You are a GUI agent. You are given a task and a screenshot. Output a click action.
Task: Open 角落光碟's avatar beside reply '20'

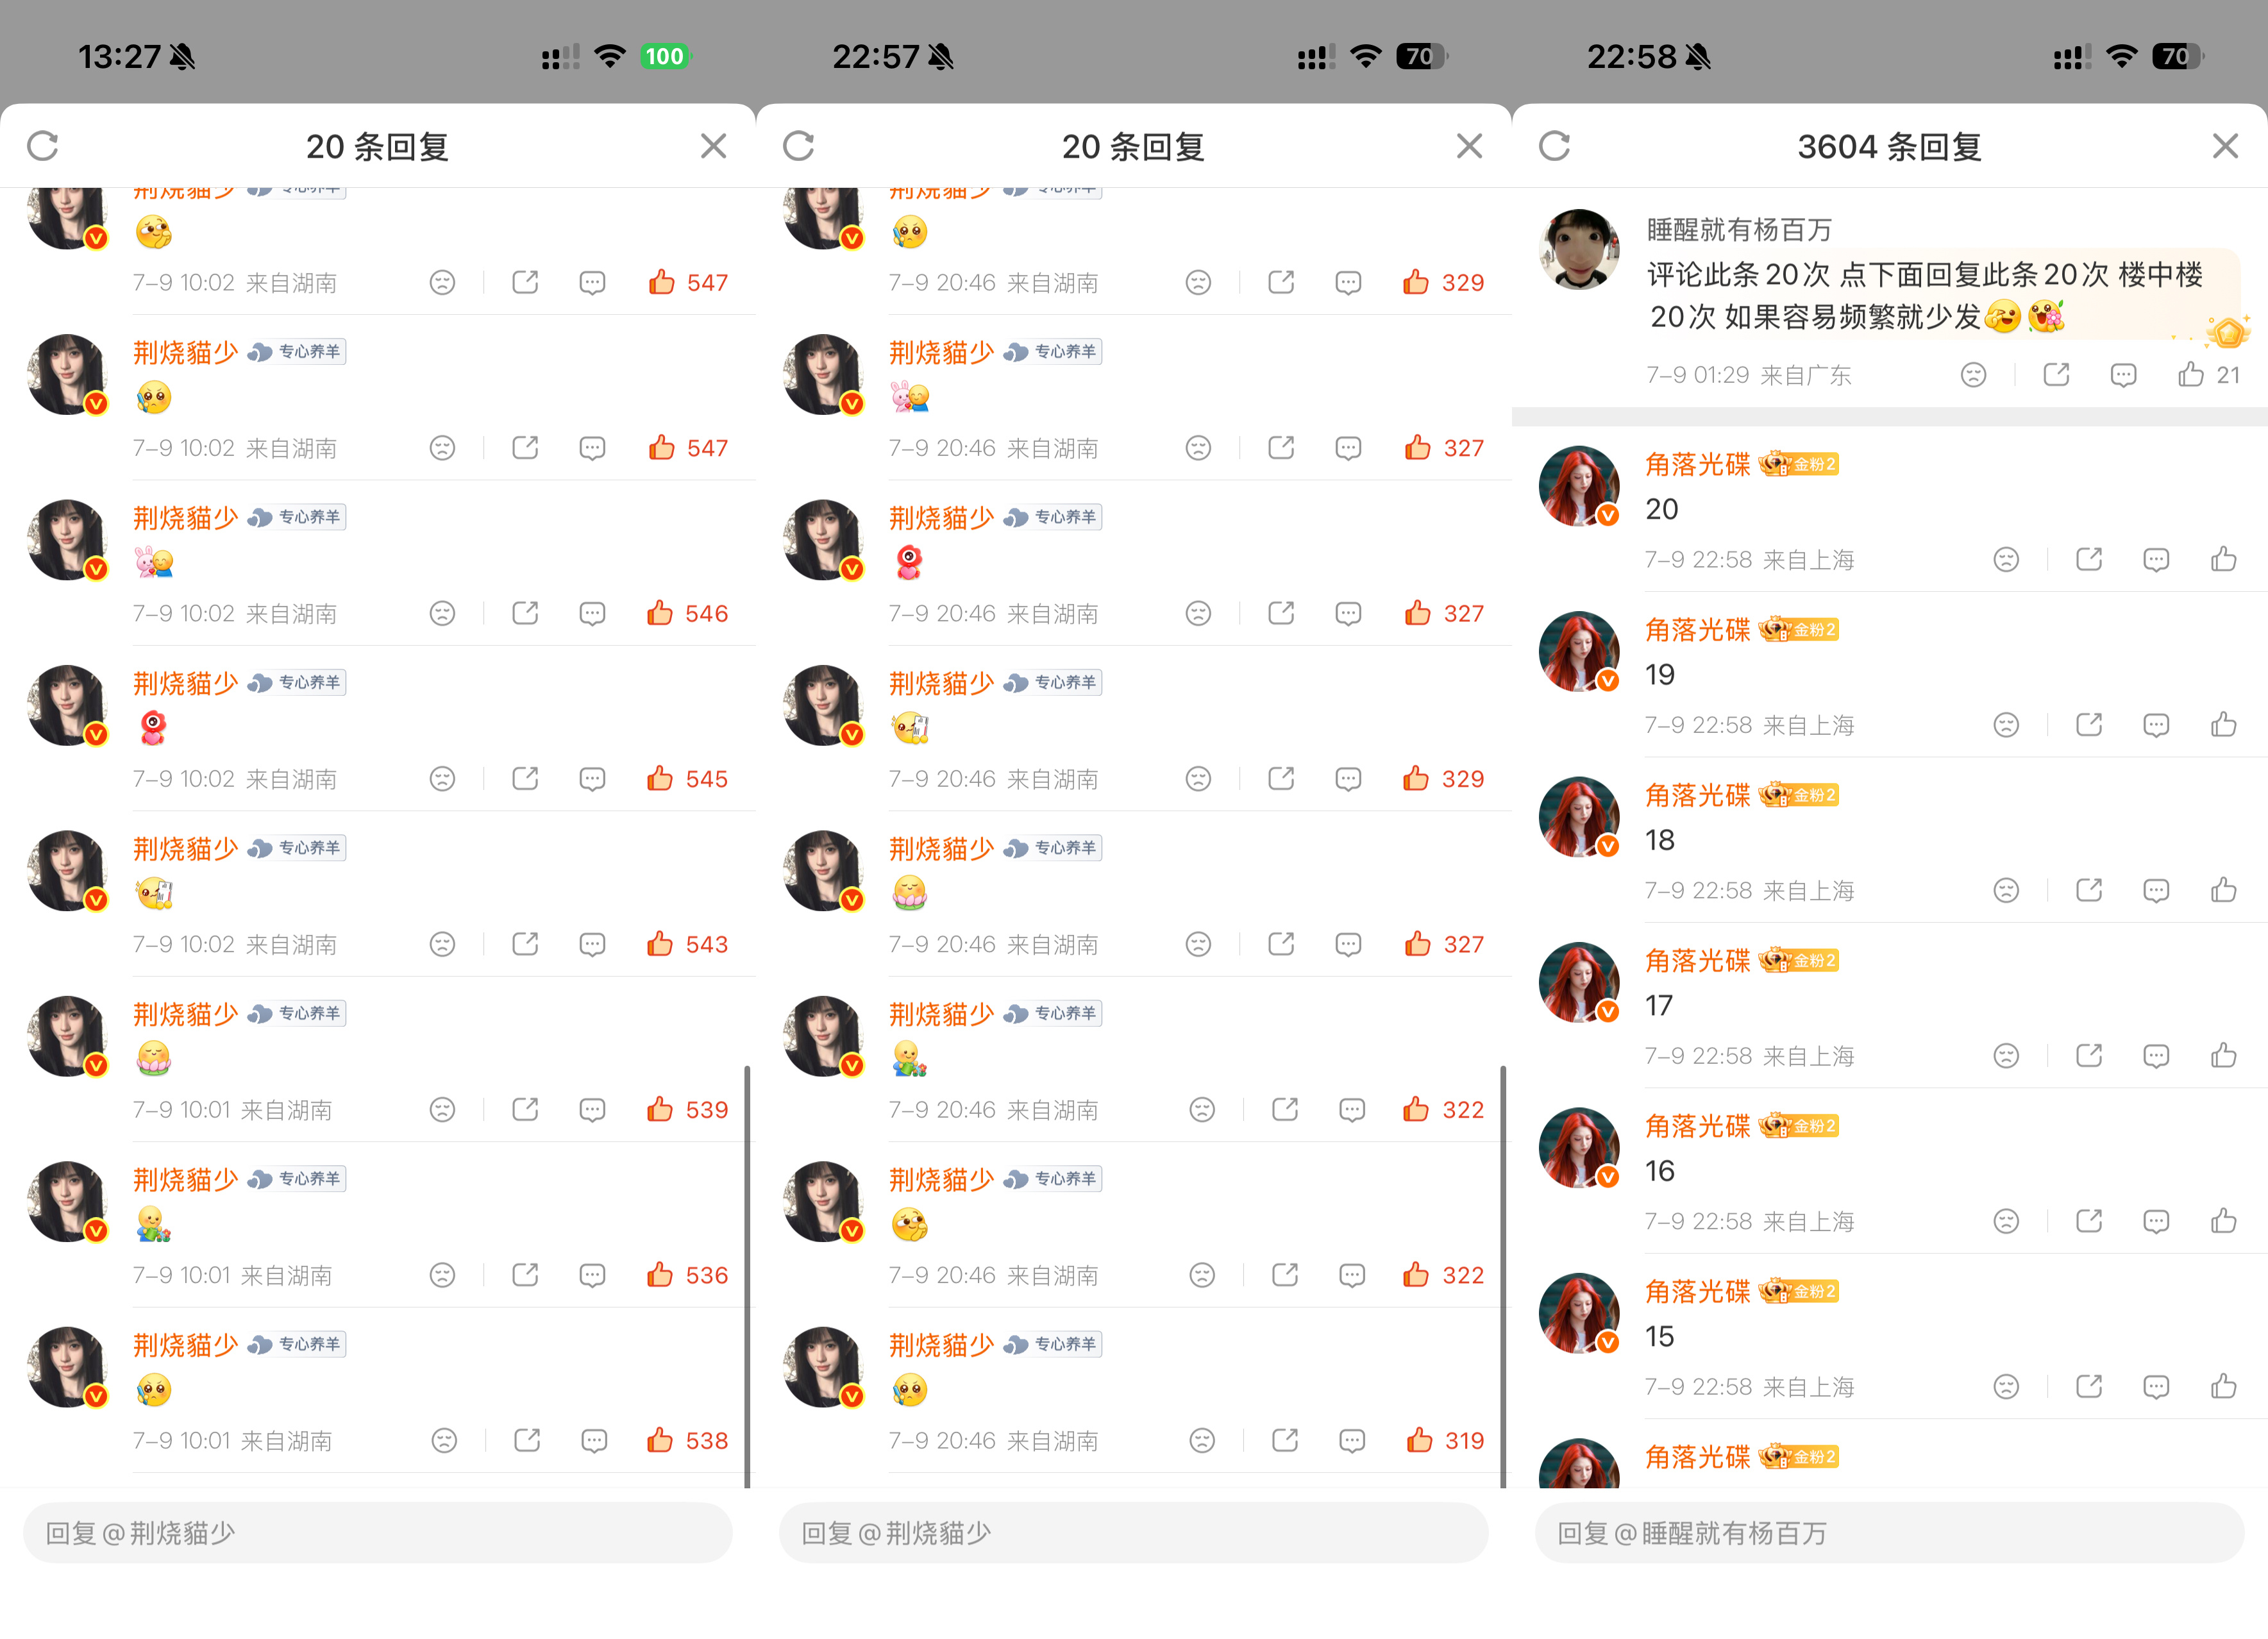pyautogui.click(x=1579, y=486)
